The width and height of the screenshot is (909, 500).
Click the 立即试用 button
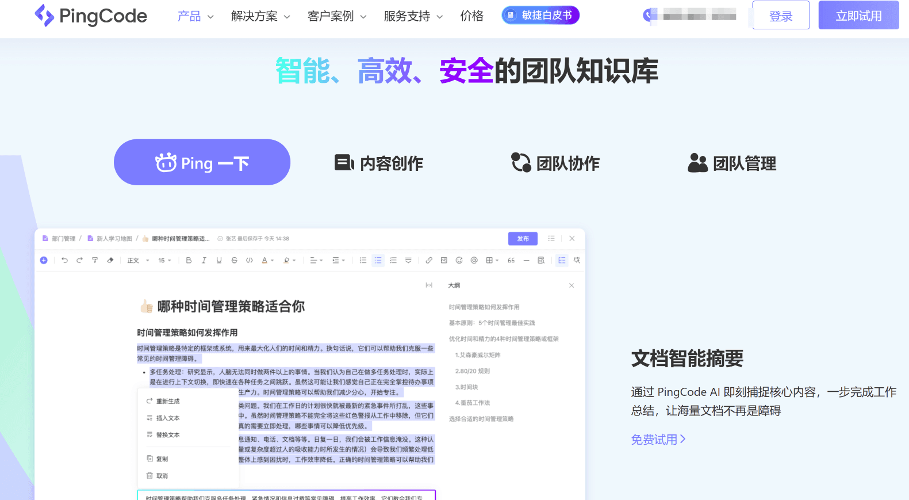[858, 16]
